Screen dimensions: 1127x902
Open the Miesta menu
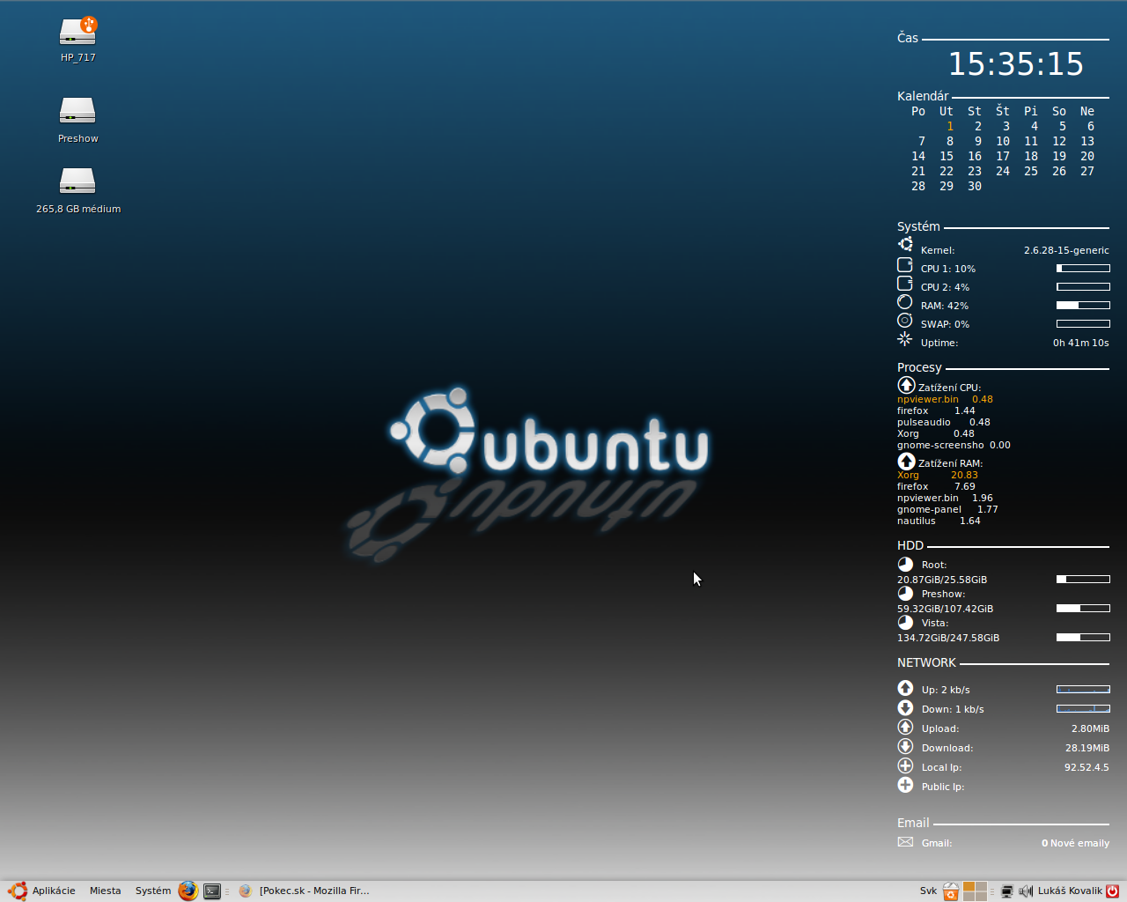105,891
